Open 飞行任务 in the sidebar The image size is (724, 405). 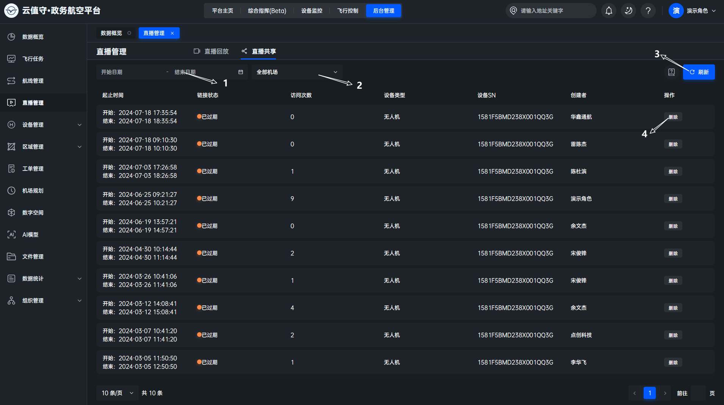pyautogui.click(x=33, y=59)
